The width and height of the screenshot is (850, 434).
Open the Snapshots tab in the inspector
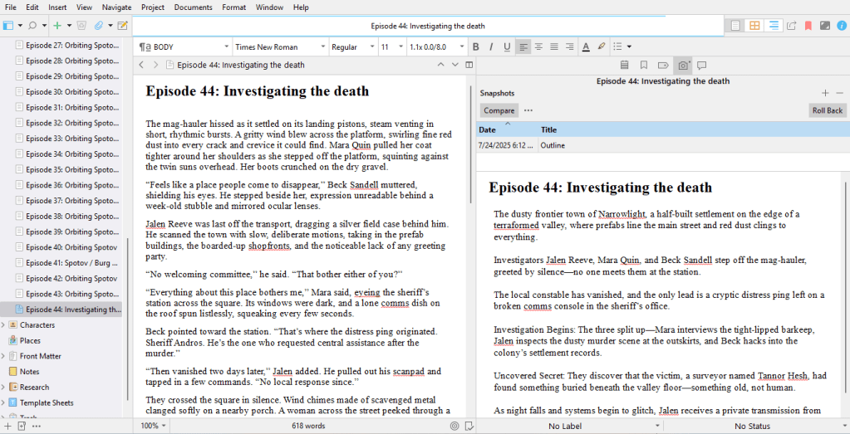[682, 65]
